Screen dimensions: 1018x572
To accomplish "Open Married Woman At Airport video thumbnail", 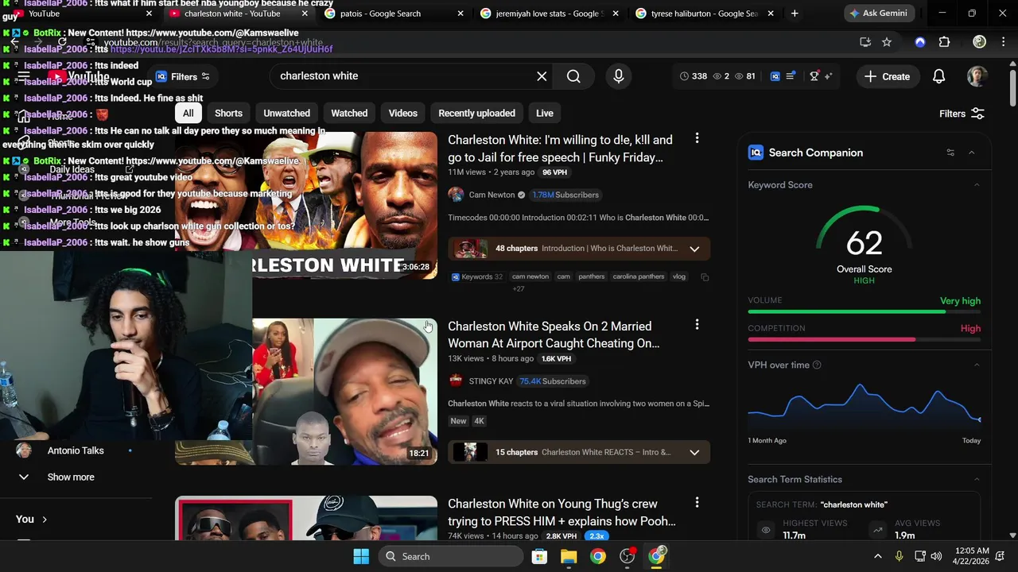I will click(x=344, y=392).
